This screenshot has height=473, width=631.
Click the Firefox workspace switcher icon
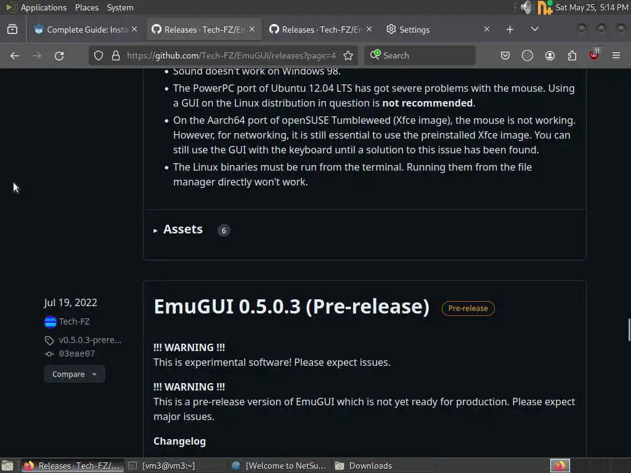coord(560,466)
